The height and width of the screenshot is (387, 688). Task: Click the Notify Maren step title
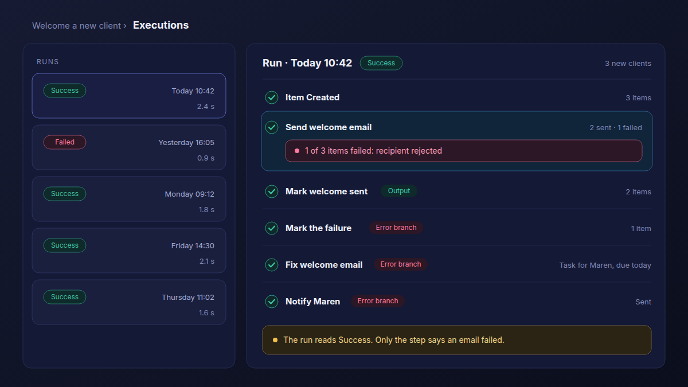(312, 302)
